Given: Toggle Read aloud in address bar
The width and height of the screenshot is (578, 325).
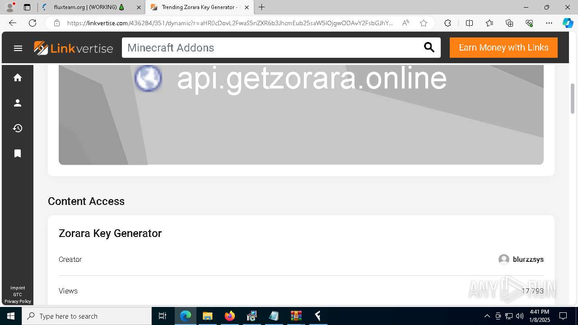Looking at the screenshot, I should coord(406,23).
